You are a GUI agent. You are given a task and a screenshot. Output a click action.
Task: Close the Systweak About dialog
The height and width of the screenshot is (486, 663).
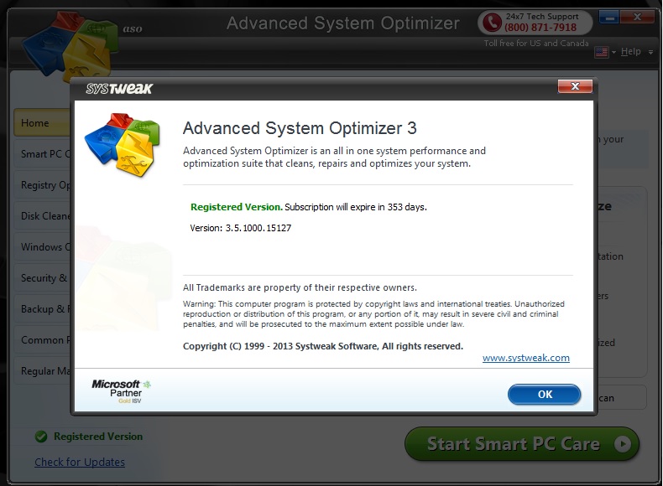click(x=575, y=86)
